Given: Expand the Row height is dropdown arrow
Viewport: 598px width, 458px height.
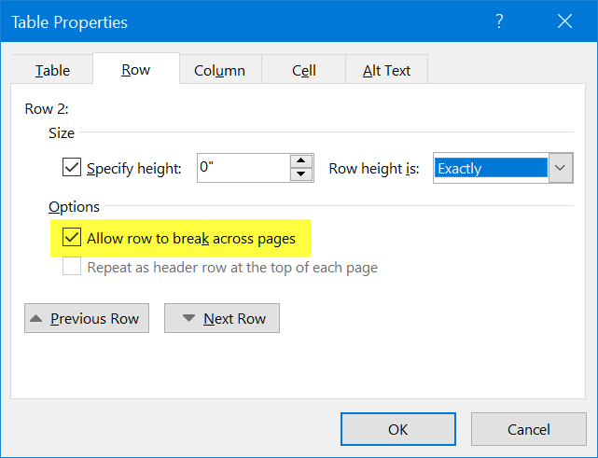Looking at the screenshot, I should 560,169.
